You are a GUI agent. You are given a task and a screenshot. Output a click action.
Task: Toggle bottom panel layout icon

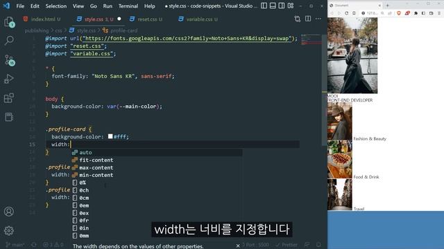[273, 6]
